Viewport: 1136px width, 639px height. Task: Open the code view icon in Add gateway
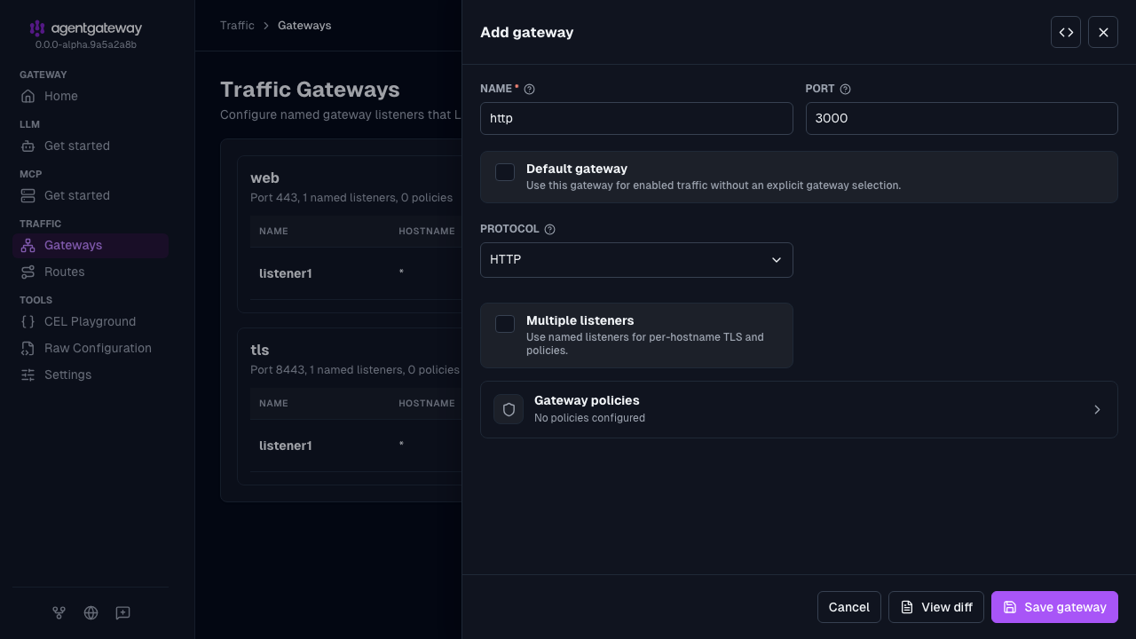tap(1066, 32)
